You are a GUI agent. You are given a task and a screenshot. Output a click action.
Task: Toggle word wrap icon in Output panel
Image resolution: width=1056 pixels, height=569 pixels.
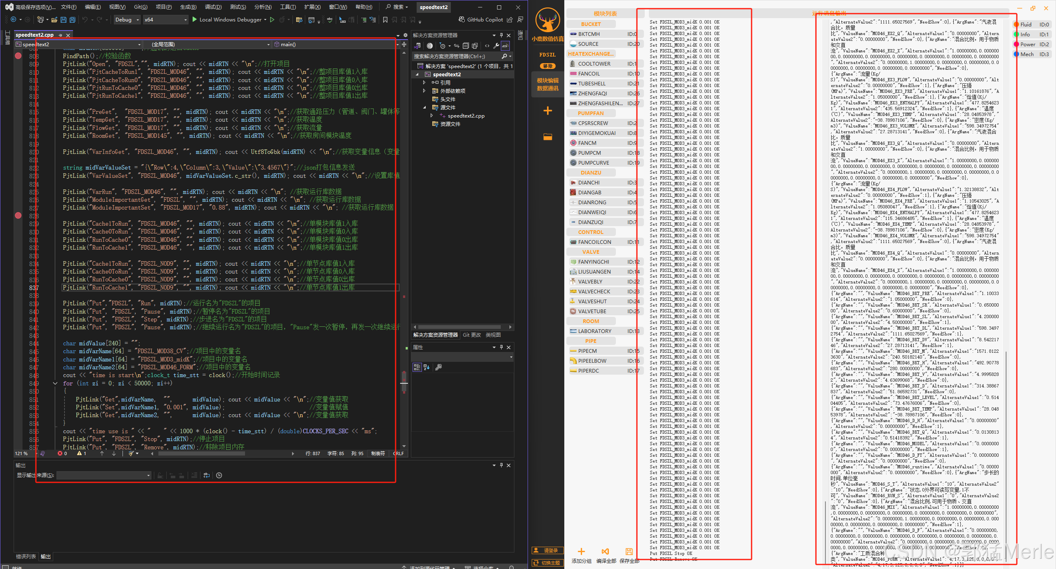[x=207, y=475]
